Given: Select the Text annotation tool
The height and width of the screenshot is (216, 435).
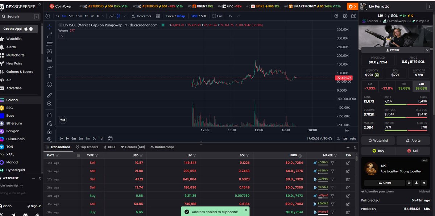Looking at the screenshot, I should coord(49,76).
